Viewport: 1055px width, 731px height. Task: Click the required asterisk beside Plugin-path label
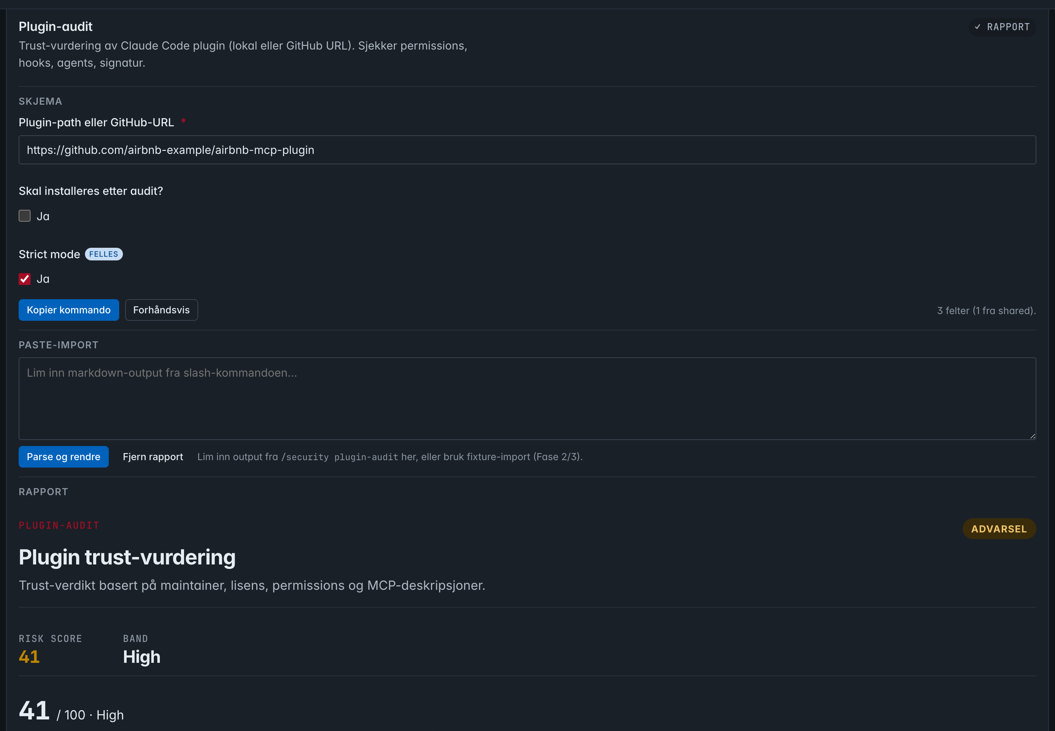click(x=183, y=121)
